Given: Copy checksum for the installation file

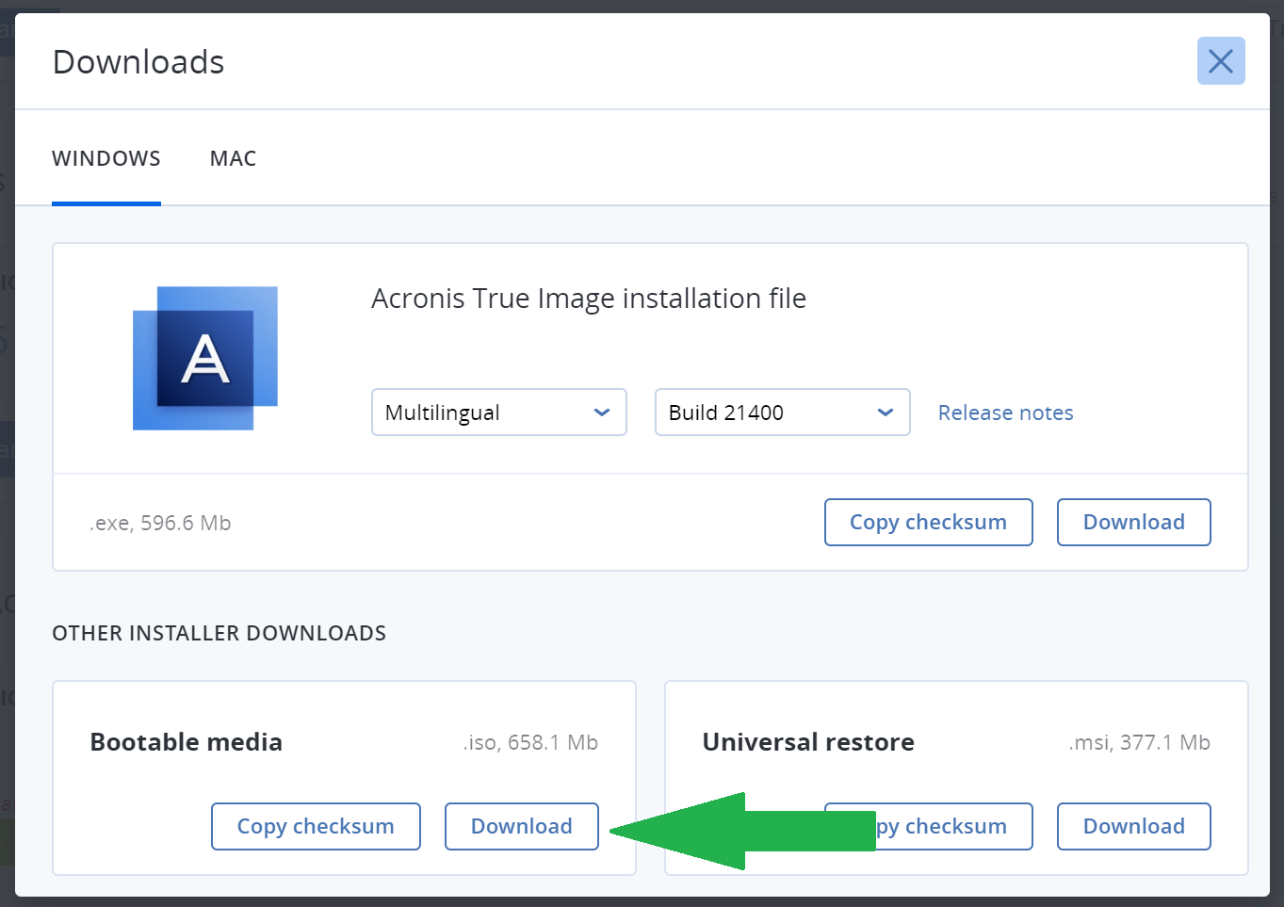Looking at the screenshot, I should tap(928, 522).
